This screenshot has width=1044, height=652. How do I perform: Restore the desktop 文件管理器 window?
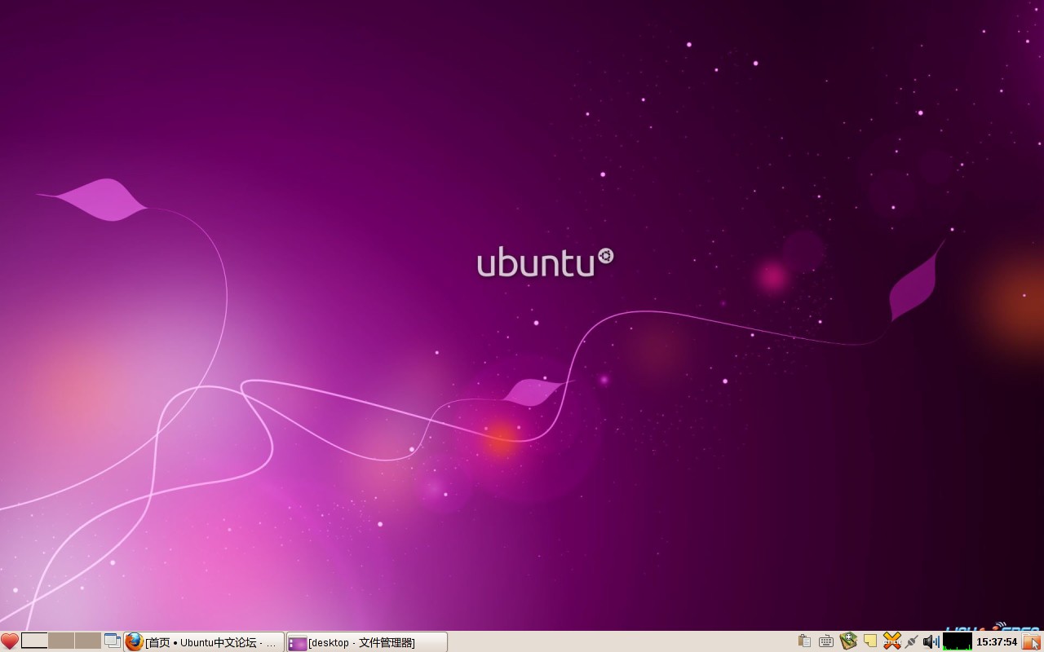[x=367, y=642]
